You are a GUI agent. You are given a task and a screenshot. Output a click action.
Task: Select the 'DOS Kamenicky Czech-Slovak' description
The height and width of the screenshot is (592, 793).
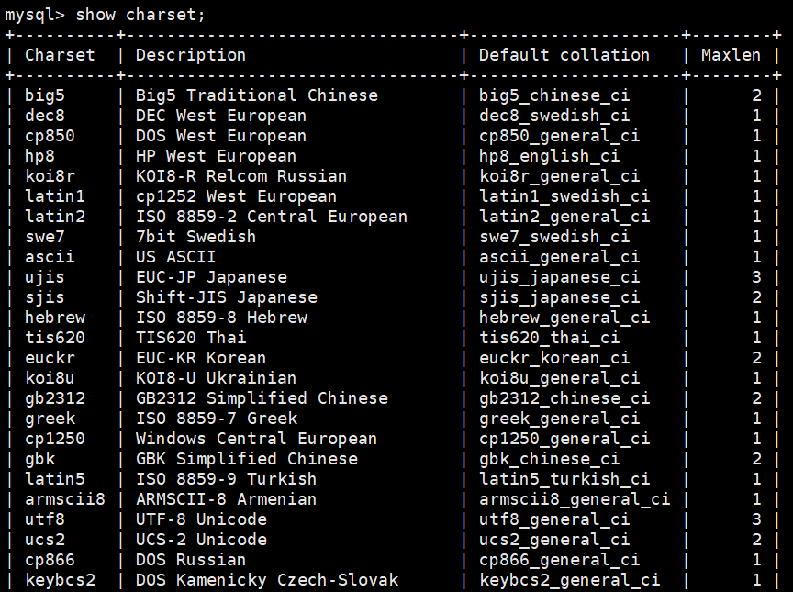267,580
